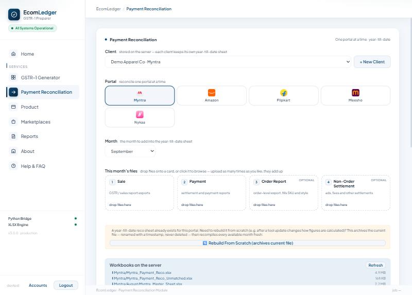The image size is (412, 295).
Task: Open Help & FAQ from sidebar
Action: coord(43,166)
